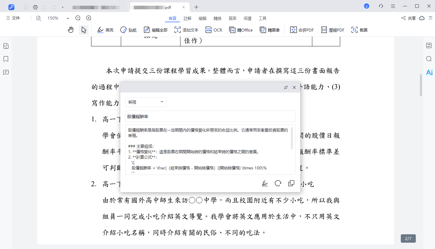This screenshot has height=249, width=435.
Task: Select the 截圖 screenshot tool
Action: [x=359, y=30]
